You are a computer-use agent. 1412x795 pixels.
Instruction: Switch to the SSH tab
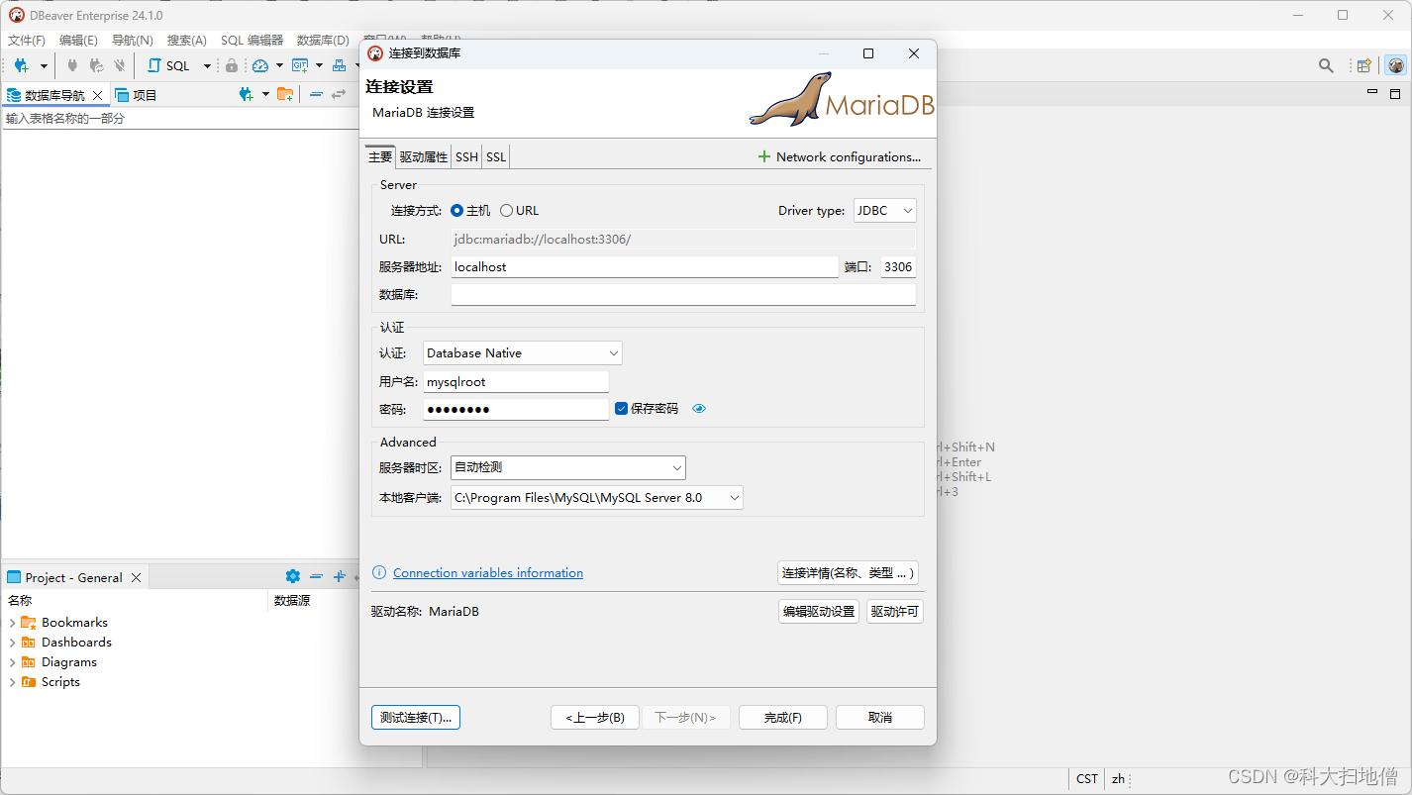tap(466, 157)
